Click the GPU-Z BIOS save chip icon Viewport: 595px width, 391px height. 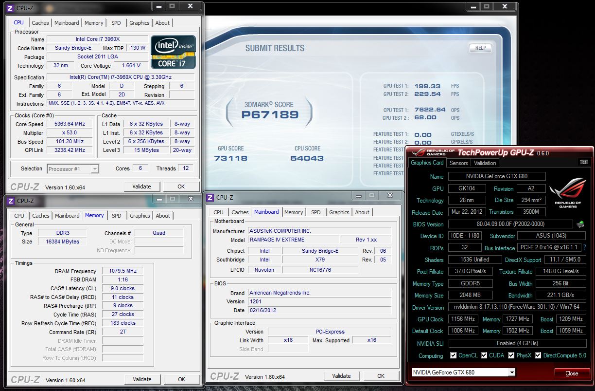click(x=580, y=224)
